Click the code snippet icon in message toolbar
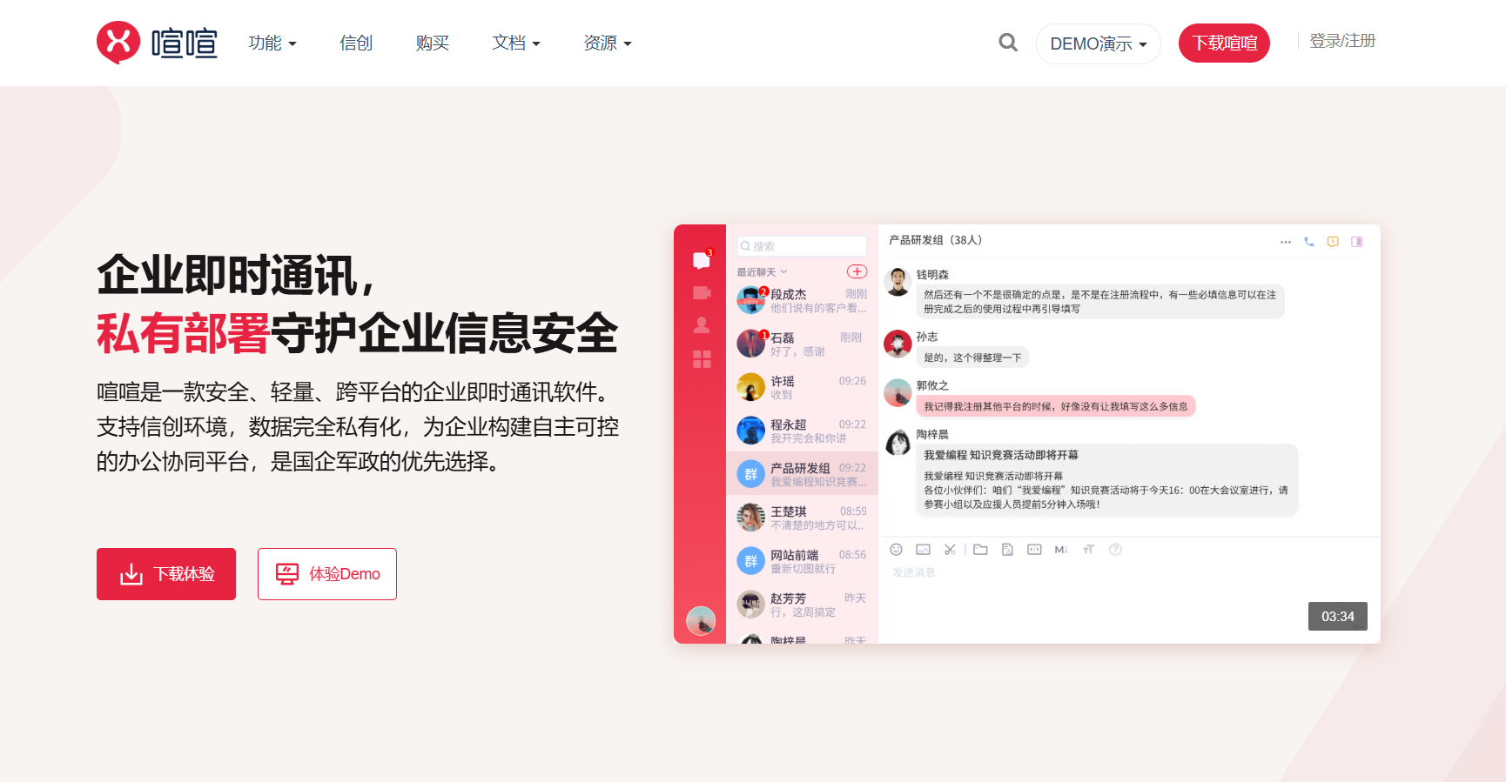 pos(1034,549)
